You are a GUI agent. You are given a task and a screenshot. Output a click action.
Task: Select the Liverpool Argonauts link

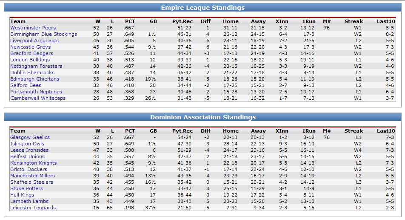[x=34, y=41]
